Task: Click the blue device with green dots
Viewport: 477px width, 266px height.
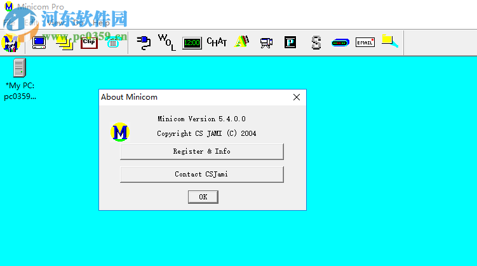Action: pos(340,43)
